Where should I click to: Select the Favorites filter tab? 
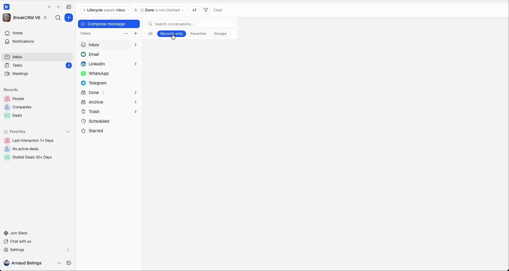point(198,34)
